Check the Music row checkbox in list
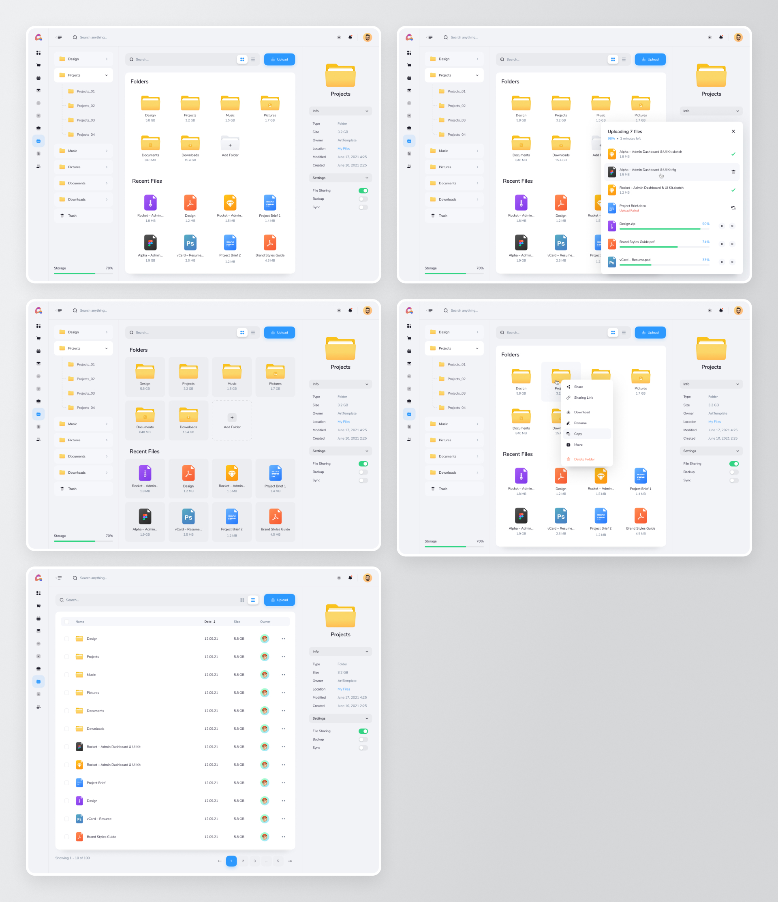 pyautogui.click(x=66, y=675)
